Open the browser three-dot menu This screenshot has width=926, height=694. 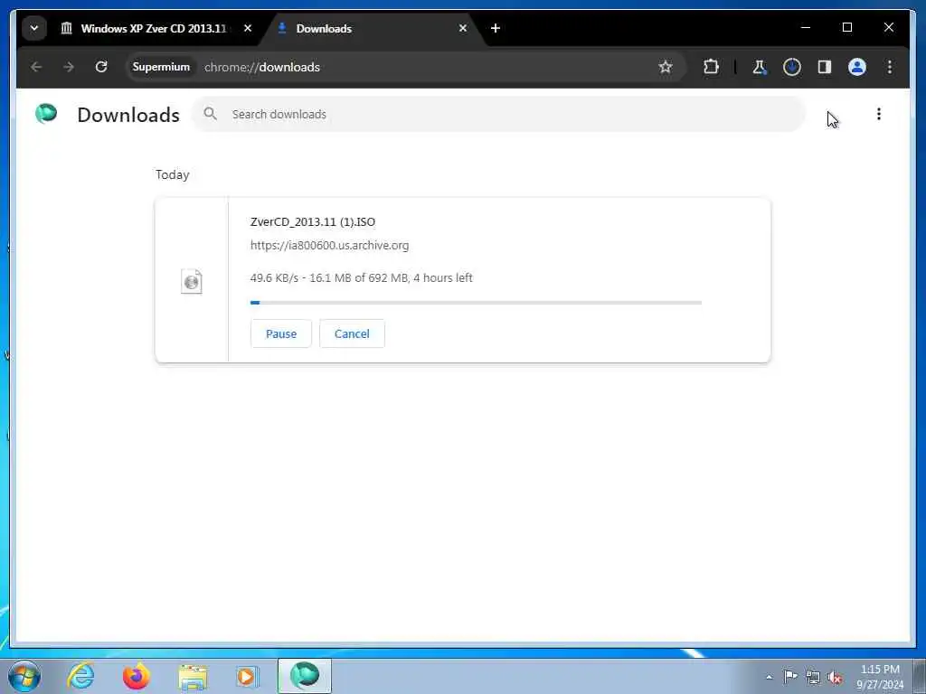click(890, 67)
